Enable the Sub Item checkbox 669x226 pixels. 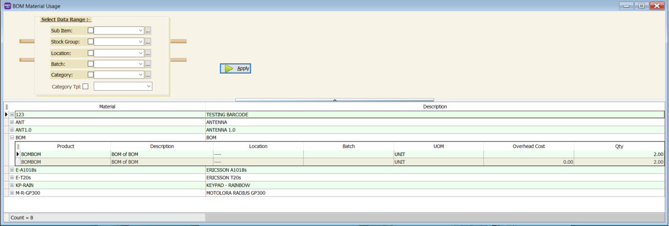click(x=91, y=31)
